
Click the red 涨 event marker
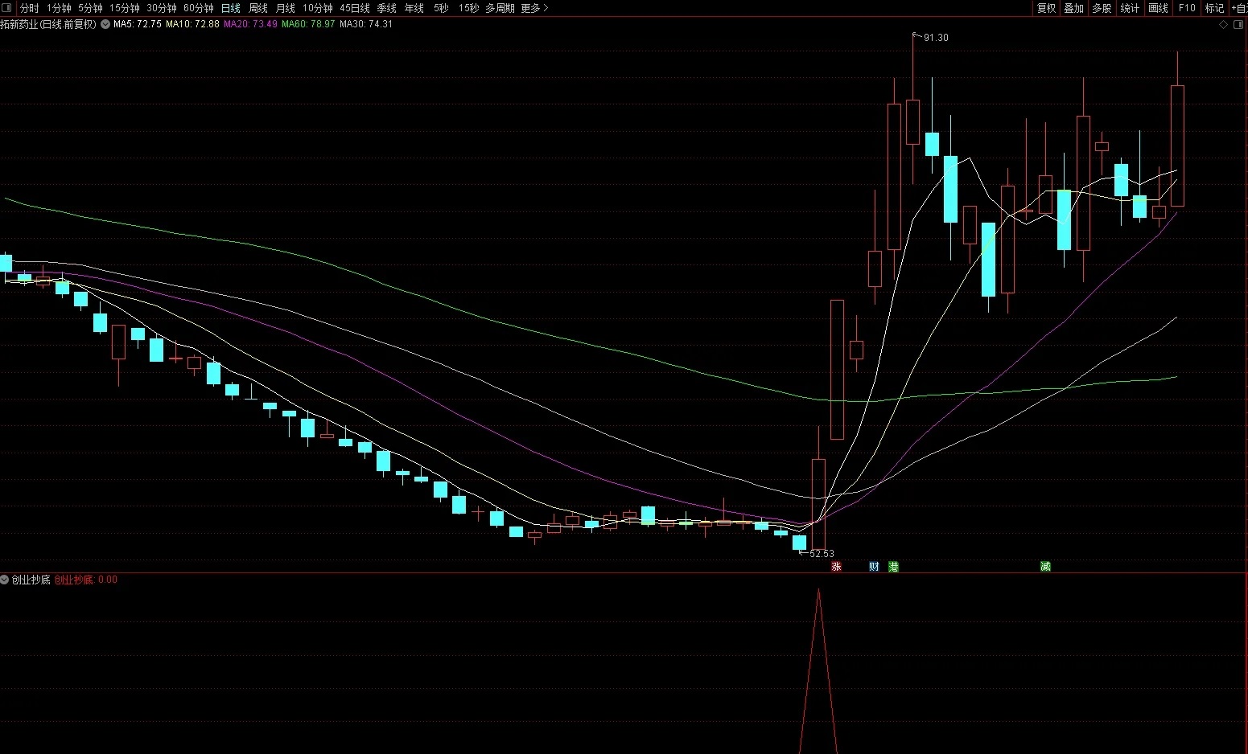(x=836, y=567)
